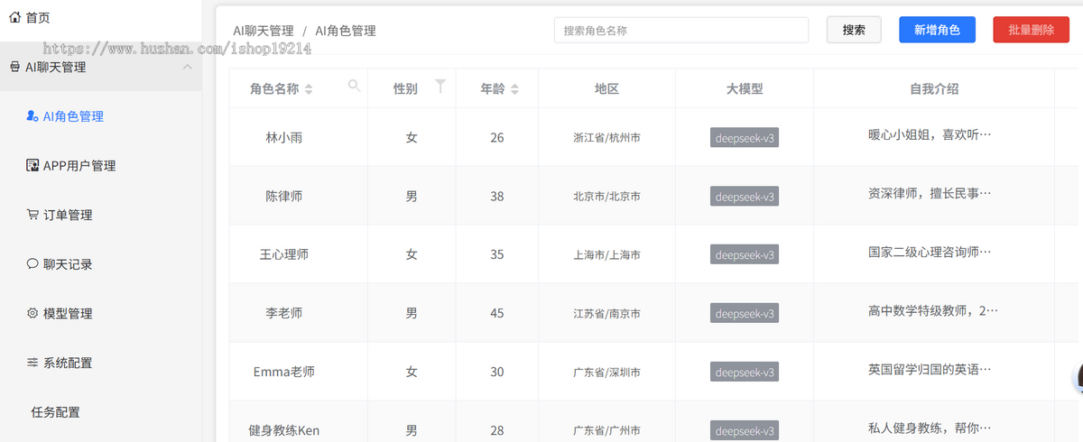
Task: Click the name cell 林小雨
Action: pos(284,138)
